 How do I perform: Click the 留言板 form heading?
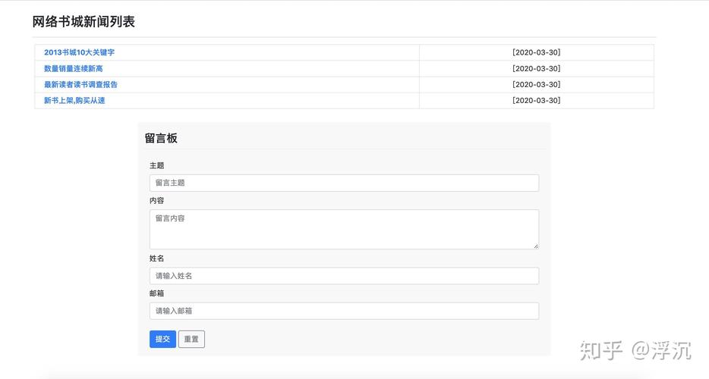coord(161,138)
